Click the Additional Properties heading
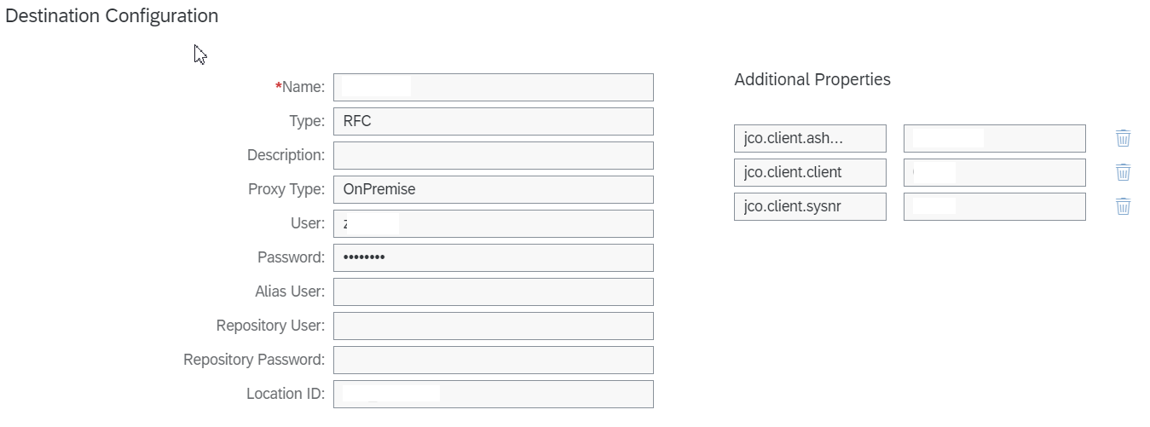This screenshot has height=427, width=1150. point(812,79)
